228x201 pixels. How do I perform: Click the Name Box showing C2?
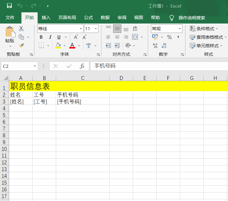(19, 66)
